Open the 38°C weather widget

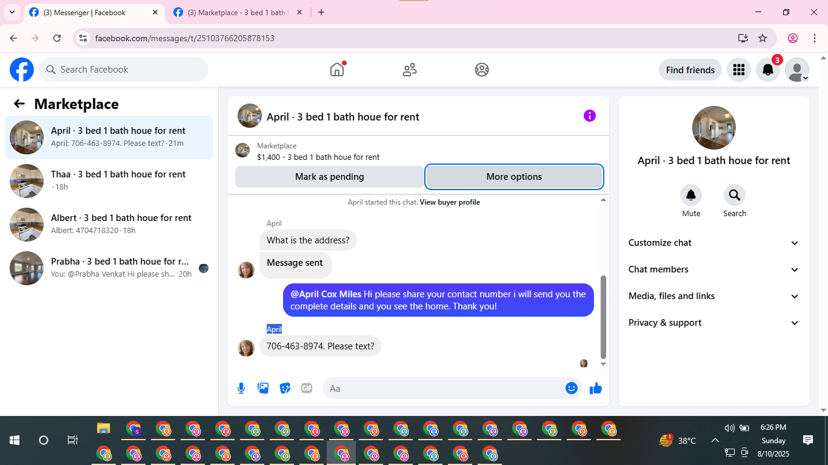[678, 440]
